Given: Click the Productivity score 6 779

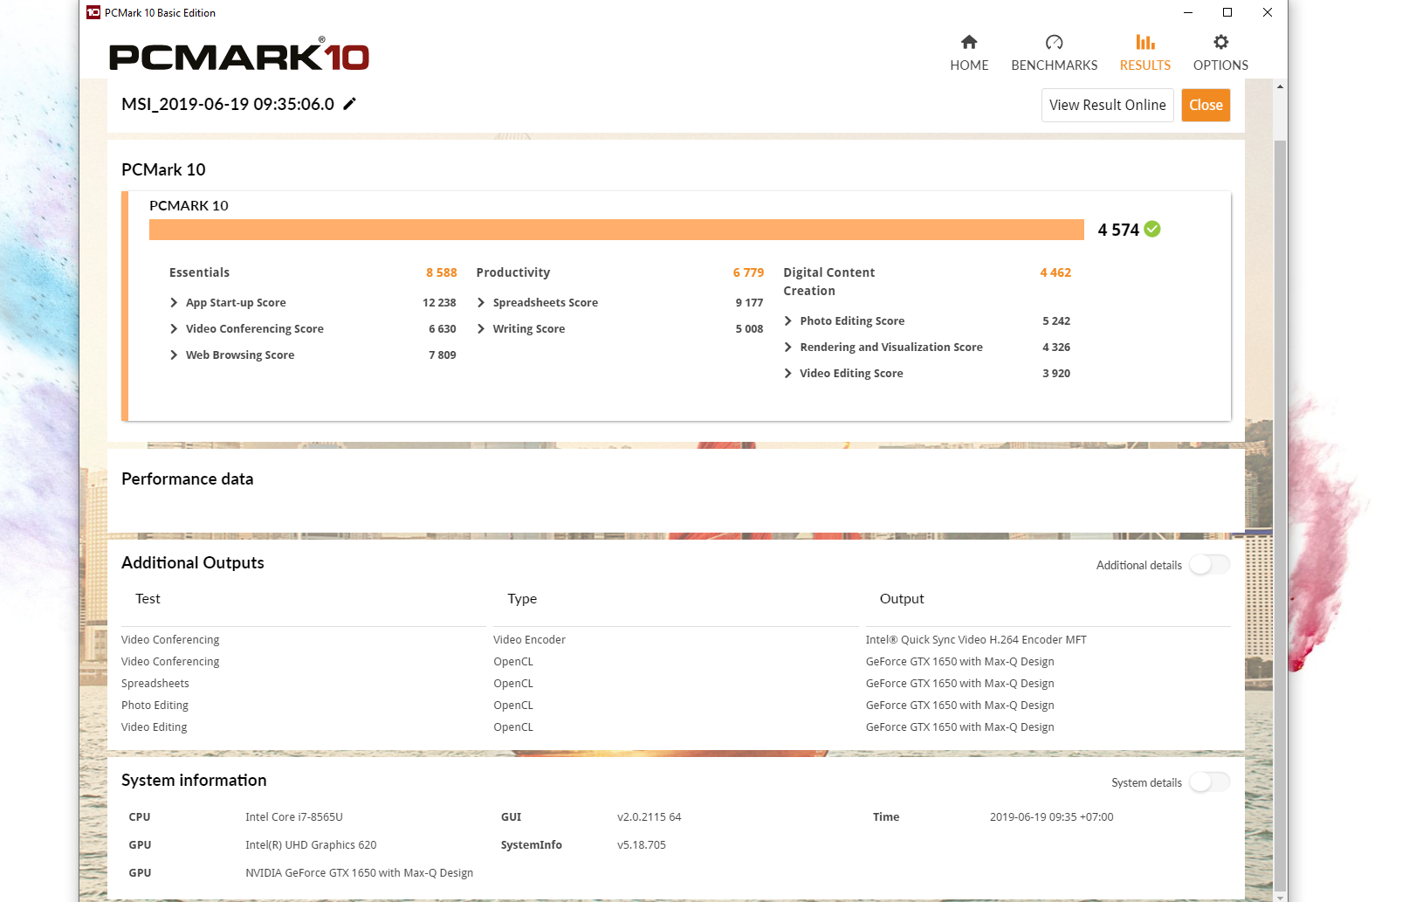Looking at the screenshot, I should [748, 272].
